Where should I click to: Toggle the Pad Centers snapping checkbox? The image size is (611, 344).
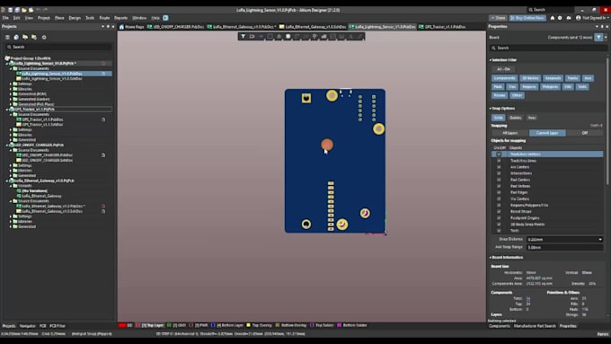pyautogui.click(x=499, y=180)
